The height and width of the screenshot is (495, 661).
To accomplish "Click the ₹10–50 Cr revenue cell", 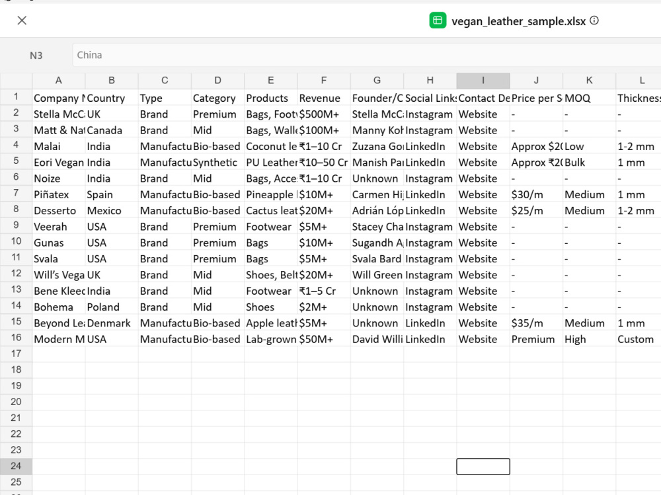I will [324, 163].
